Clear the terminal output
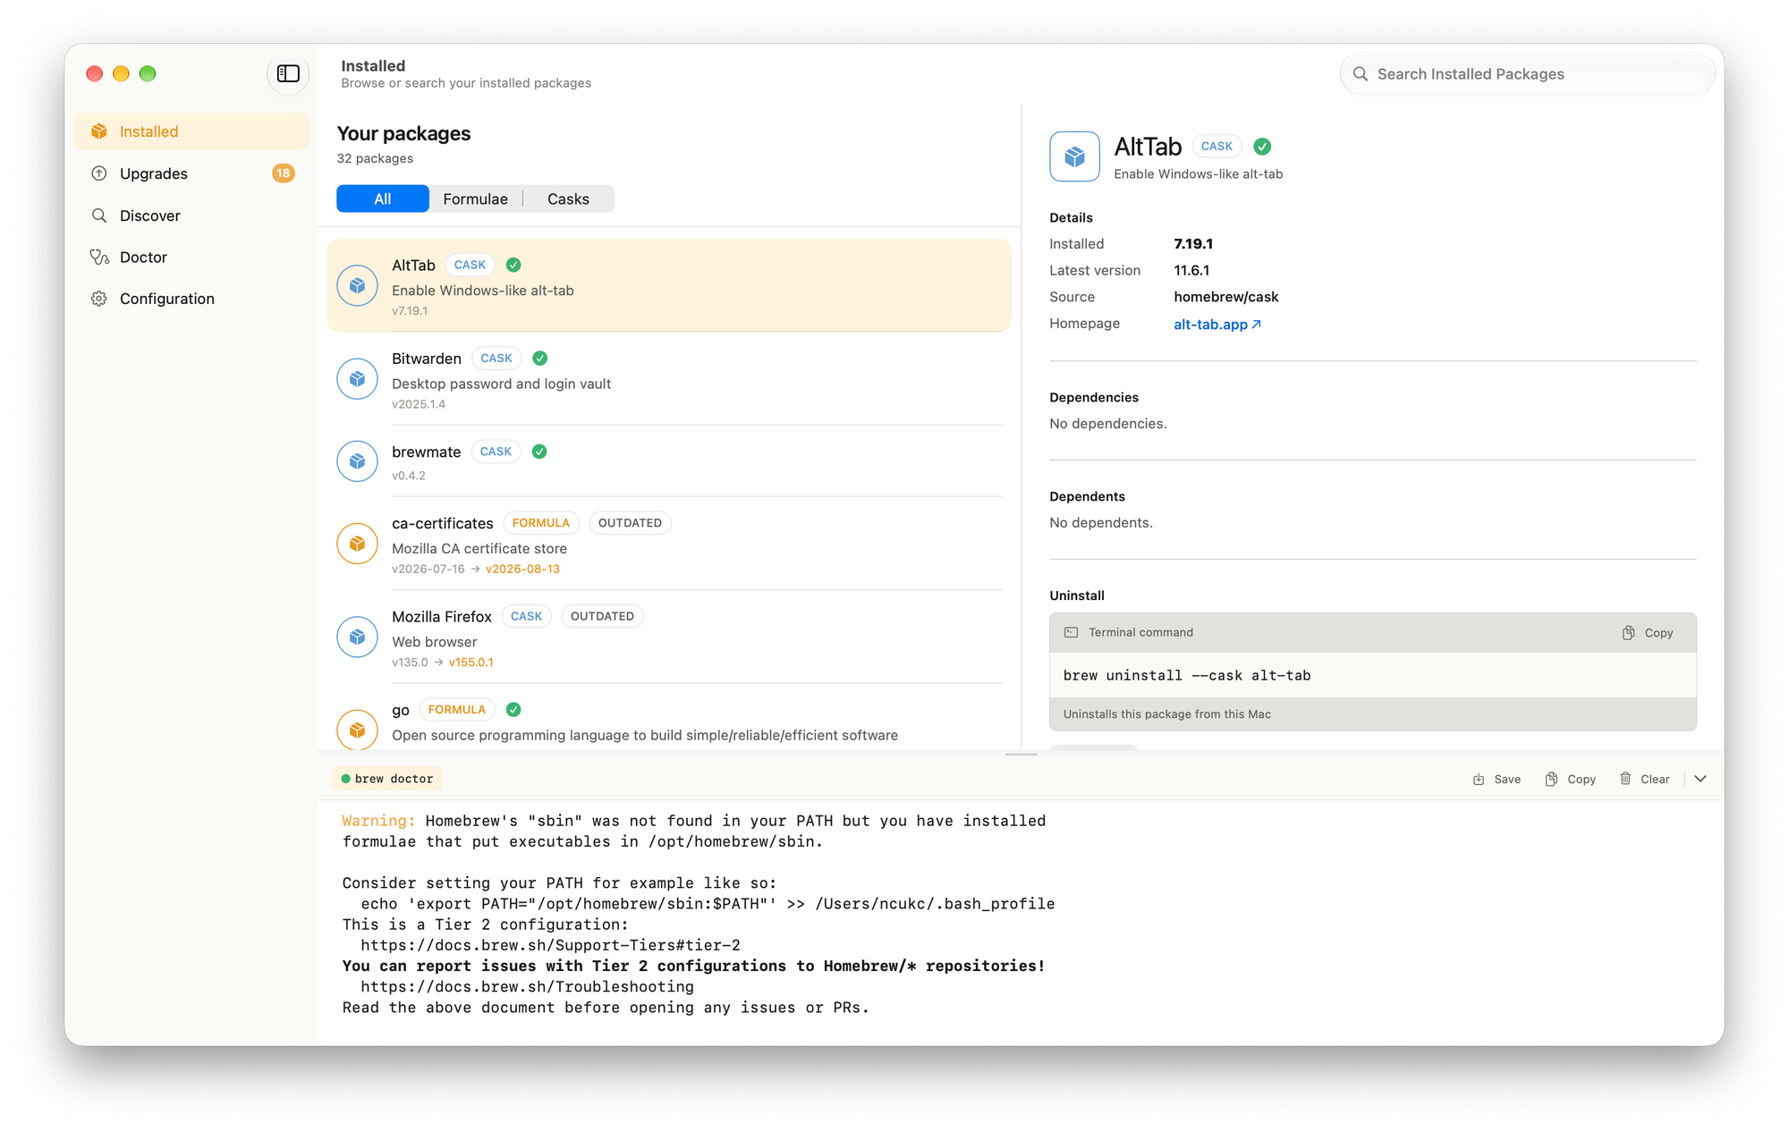The height and width of the screenshot is (1131, 1789). pos(1644,780)
